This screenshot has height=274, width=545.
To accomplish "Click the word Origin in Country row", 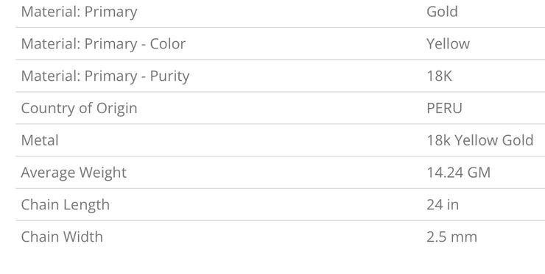I will click(x=117, y=109).
